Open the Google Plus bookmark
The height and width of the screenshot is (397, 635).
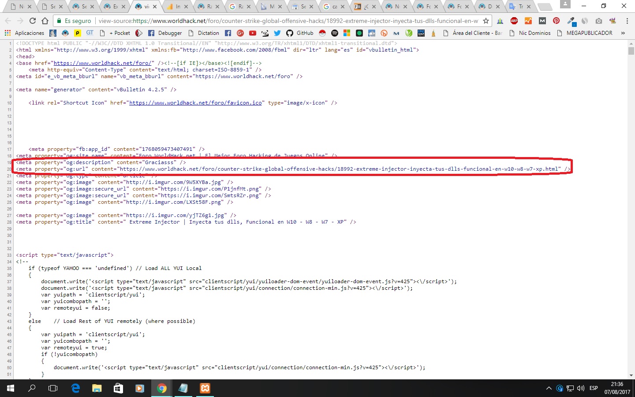point(240,33)
